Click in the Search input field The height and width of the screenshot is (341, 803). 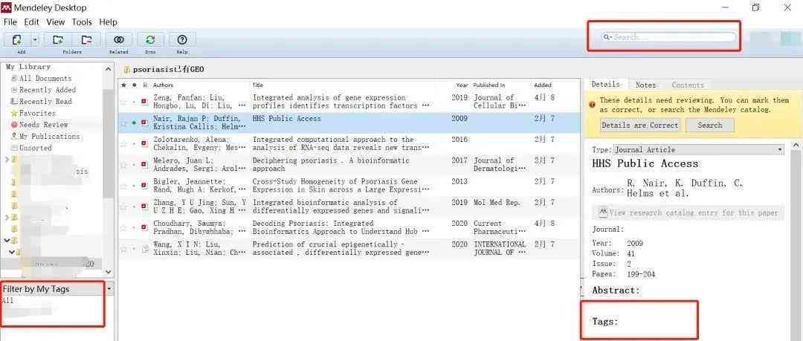[669, 37]
